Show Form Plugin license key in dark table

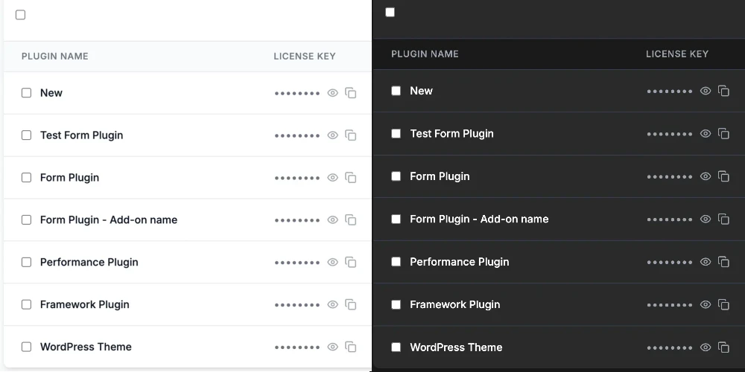tap(706, 176)
